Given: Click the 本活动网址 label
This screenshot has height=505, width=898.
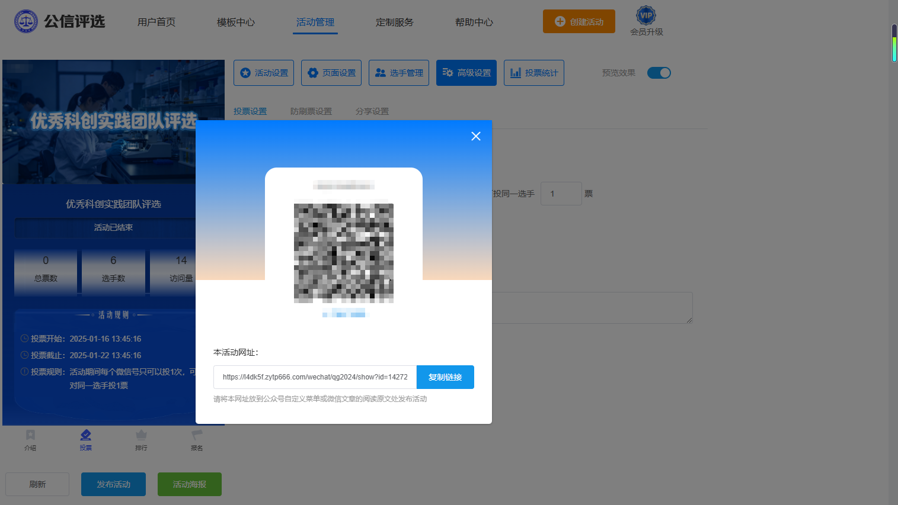Looking at the screenshot, I should [x=236, y=352].
